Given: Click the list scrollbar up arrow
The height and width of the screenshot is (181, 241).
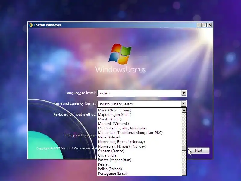Looking at the screenshot, I should pos(184,110).
